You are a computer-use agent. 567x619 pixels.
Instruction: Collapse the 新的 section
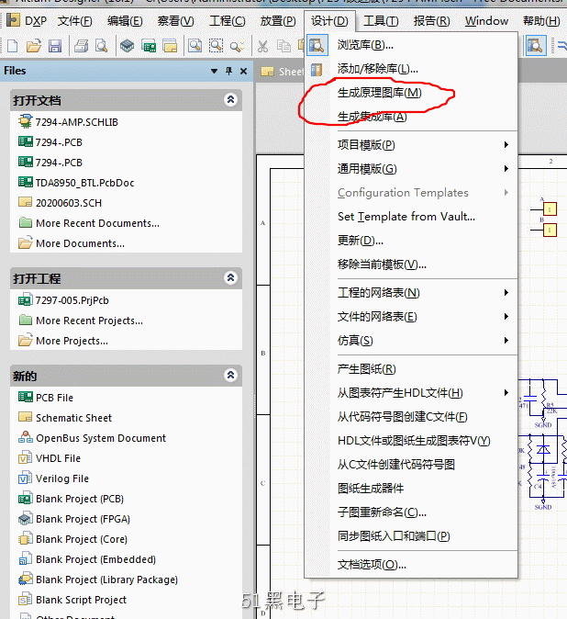point(230,375)
